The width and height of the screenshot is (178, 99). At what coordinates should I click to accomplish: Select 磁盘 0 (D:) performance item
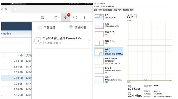tap(108, 34)
